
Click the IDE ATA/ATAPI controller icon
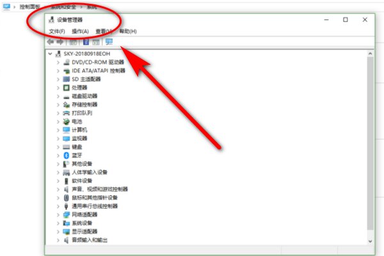[67, 71]
